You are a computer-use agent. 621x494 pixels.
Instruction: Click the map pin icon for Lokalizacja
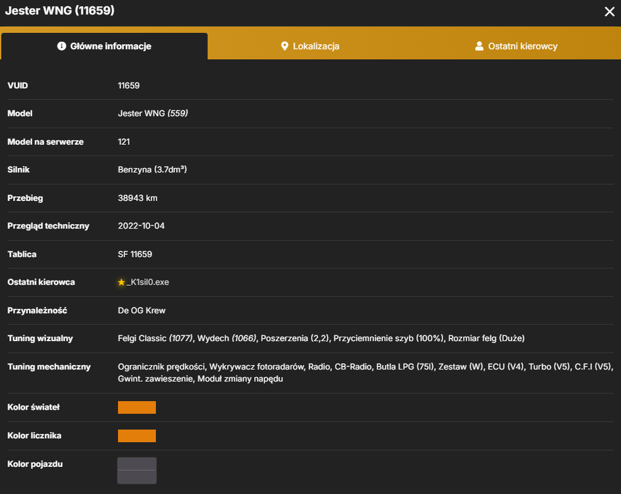[x=284, y=46]
